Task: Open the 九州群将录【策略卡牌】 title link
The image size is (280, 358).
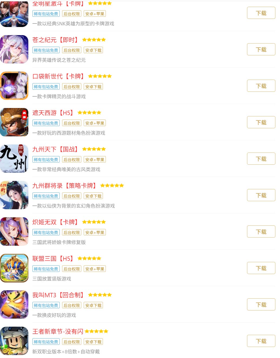Action: tap(65, 186)
